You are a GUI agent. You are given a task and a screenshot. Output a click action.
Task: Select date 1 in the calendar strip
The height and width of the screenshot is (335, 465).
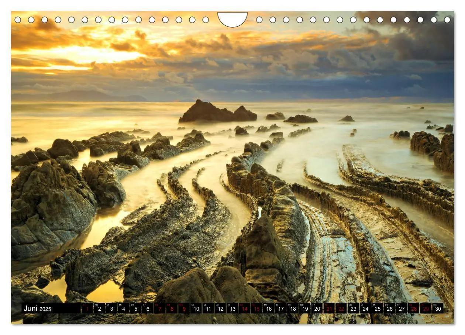(87, 308)
